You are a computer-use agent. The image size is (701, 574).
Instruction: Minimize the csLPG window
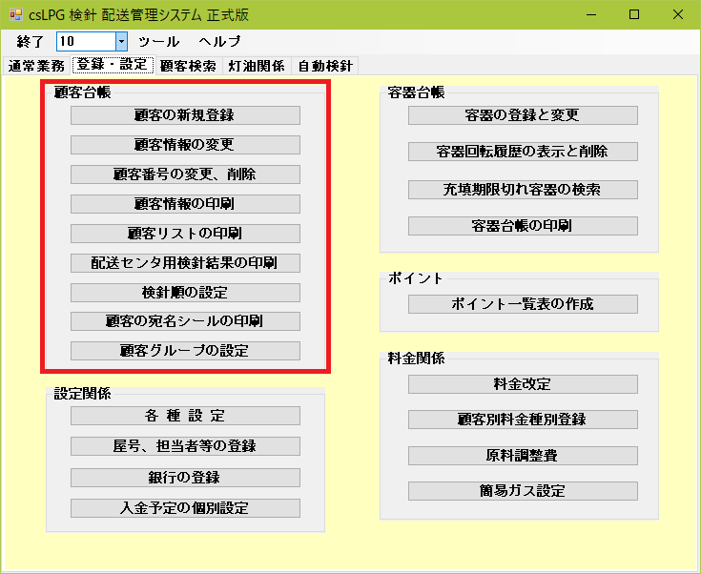591,14
